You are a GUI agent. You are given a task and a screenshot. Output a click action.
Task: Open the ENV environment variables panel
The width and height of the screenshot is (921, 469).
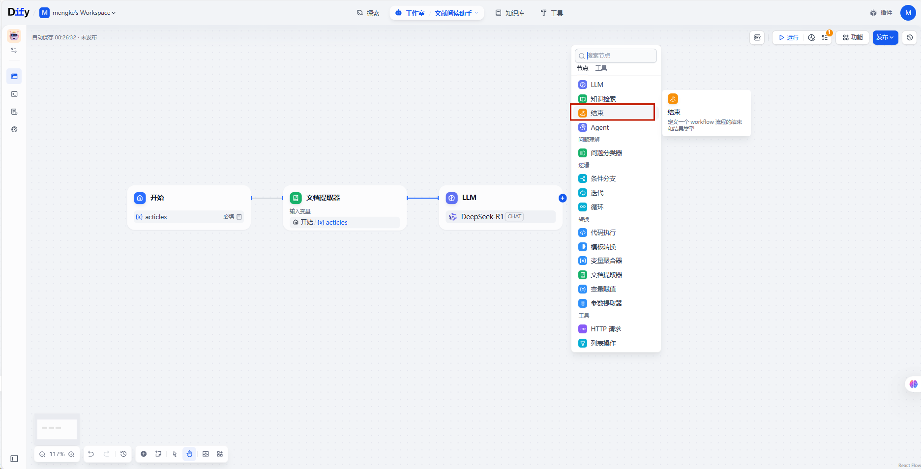(x=757, y=37)
